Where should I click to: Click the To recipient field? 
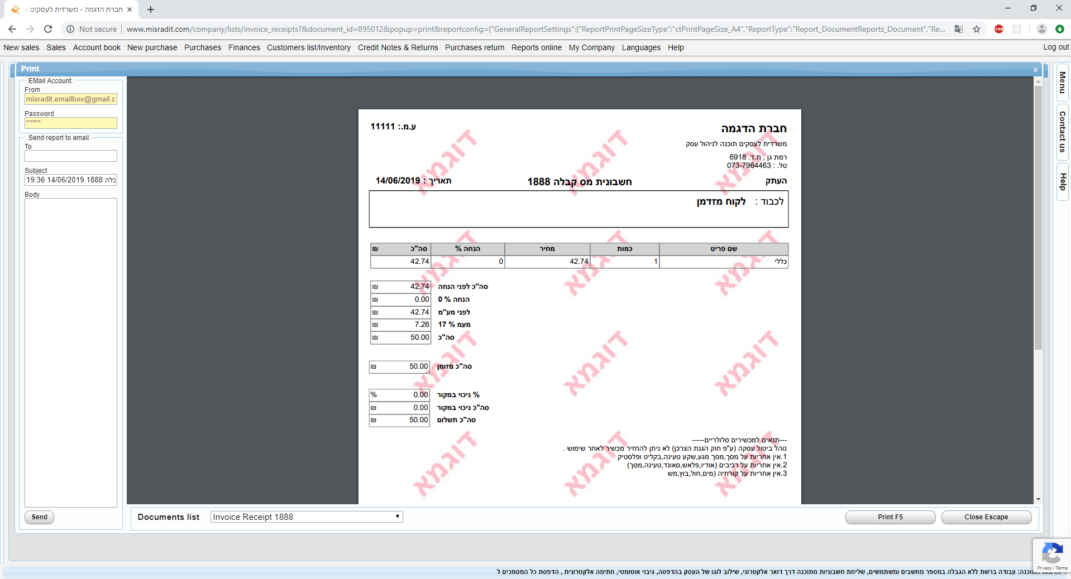pos(71,156)
